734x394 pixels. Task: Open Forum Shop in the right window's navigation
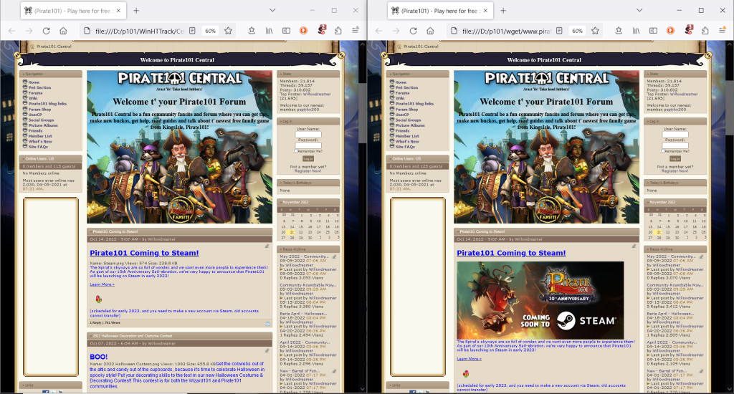click(406, 109)
